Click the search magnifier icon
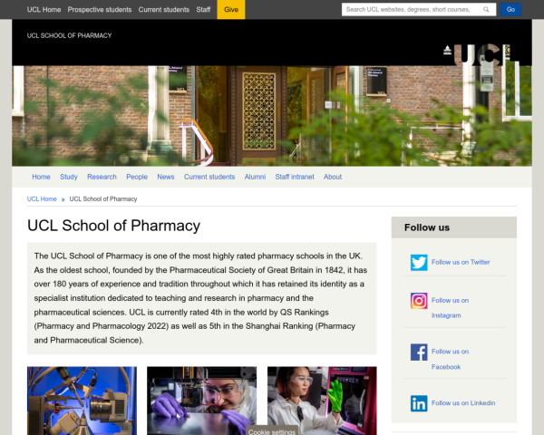The width and height of the screenshot is (544, 435). (486, 9)
